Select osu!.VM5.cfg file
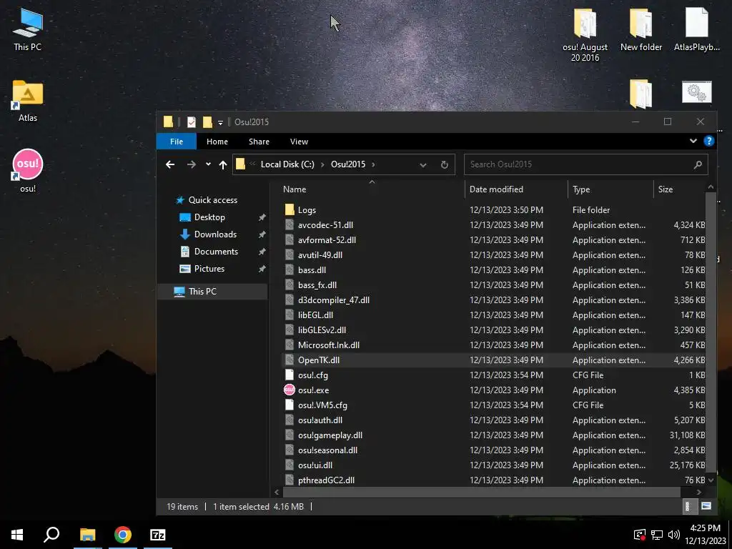The width and height of the screenshot is (732, 549). (x=322, y=405)
